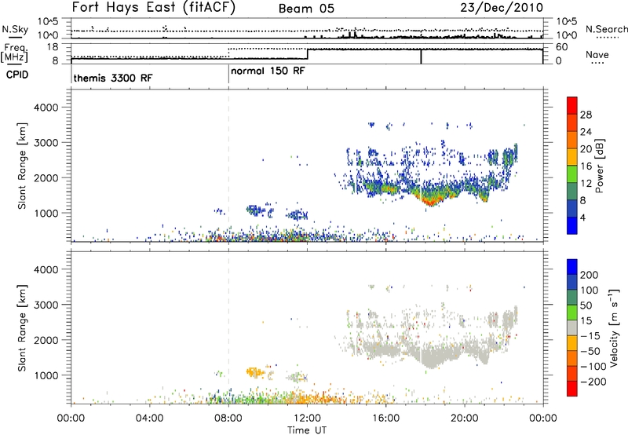Click the 'Power [dB]' colorbar title
Image resolution: width=628 pixels, height=435 pixels.
(x=599, y=166)
